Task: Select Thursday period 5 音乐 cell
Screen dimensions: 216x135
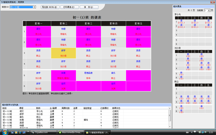Action: (x=113, y=75)
